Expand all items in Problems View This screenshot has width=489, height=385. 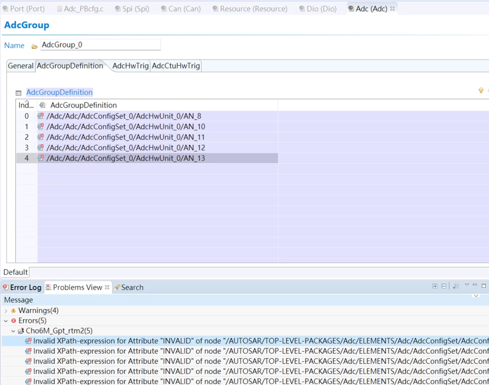(x=435, y=286)
